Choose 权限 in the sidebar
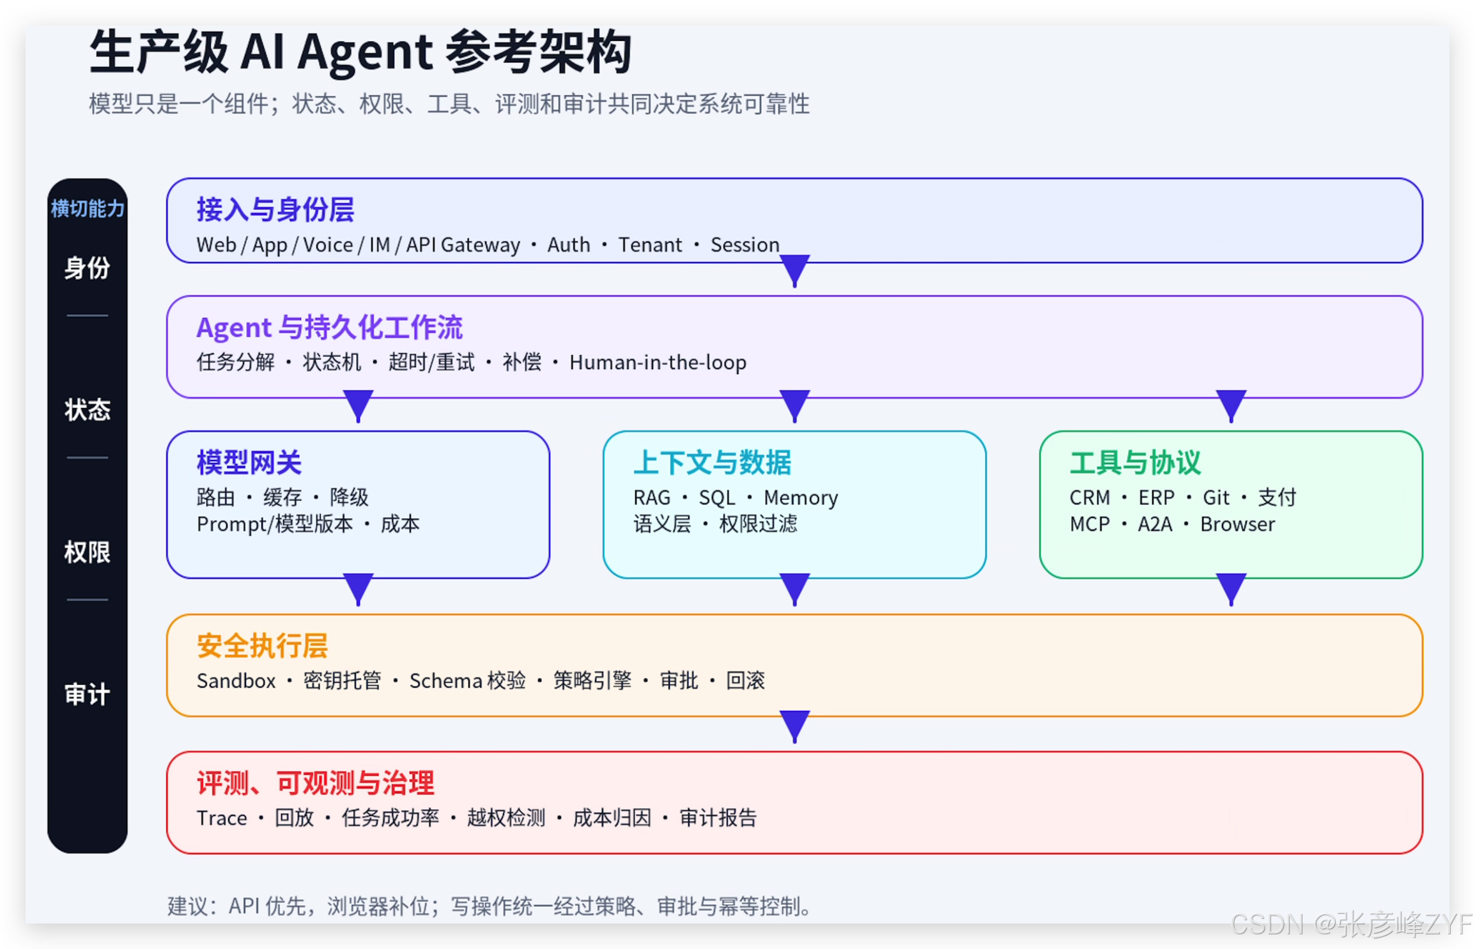Screen dimensions: 1475x949 point(87,552)
